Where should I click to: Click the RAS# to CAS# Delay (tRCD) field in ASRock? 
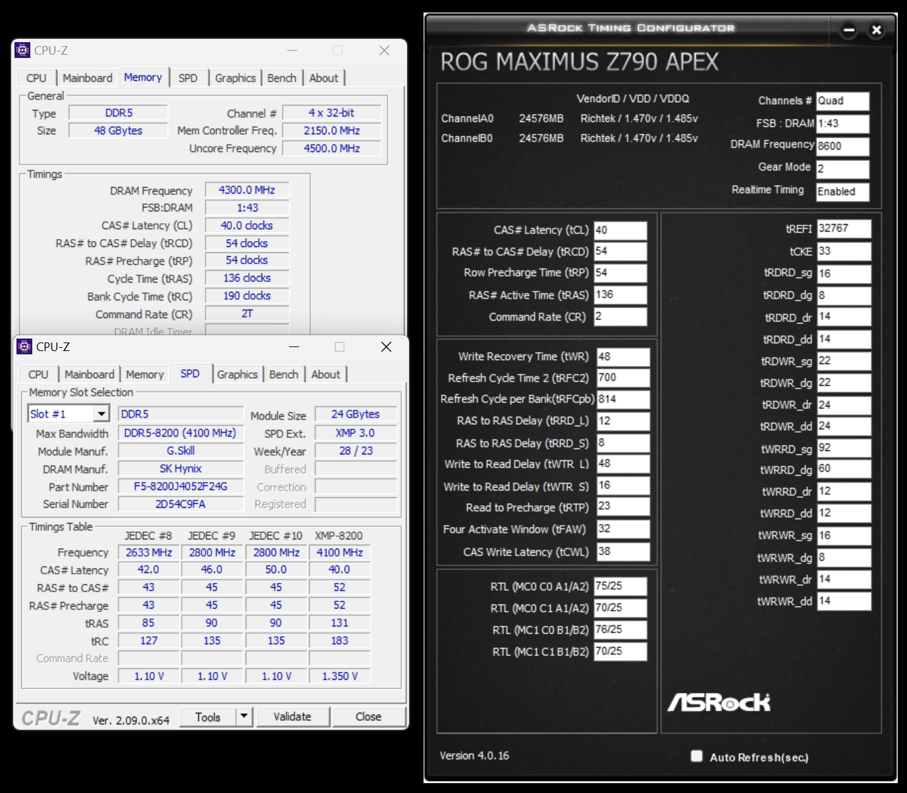point(620,252)
